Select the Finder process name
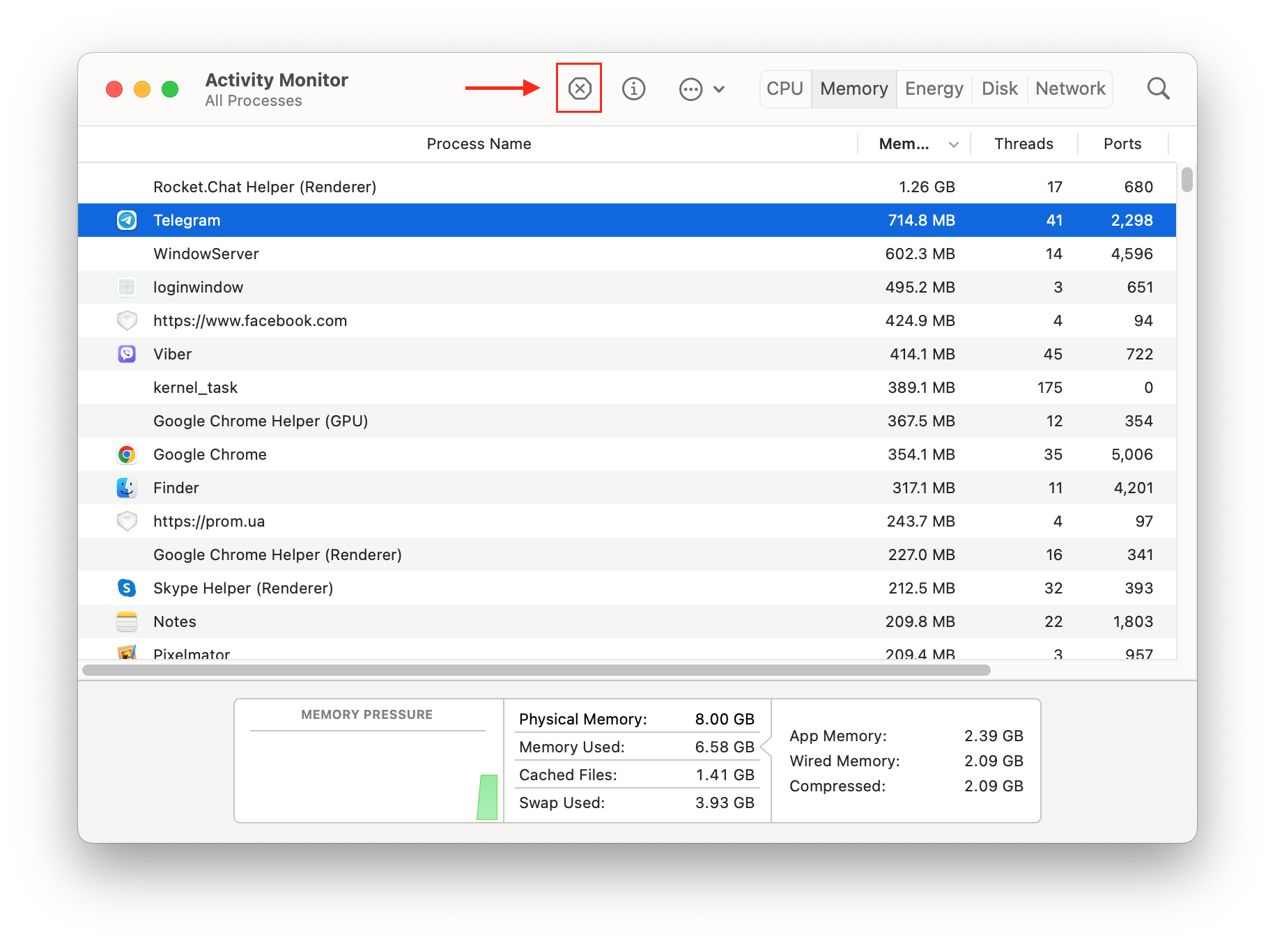This screenshot has height=946, width=1275. pos(176,488)
